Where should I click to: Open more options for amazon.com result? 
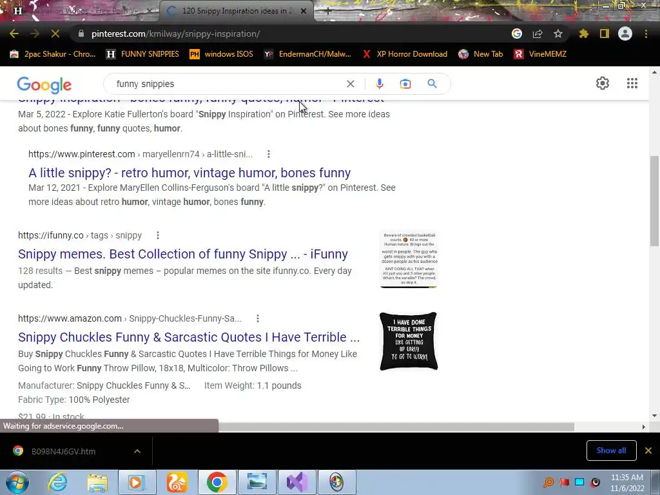click(258, 318)
